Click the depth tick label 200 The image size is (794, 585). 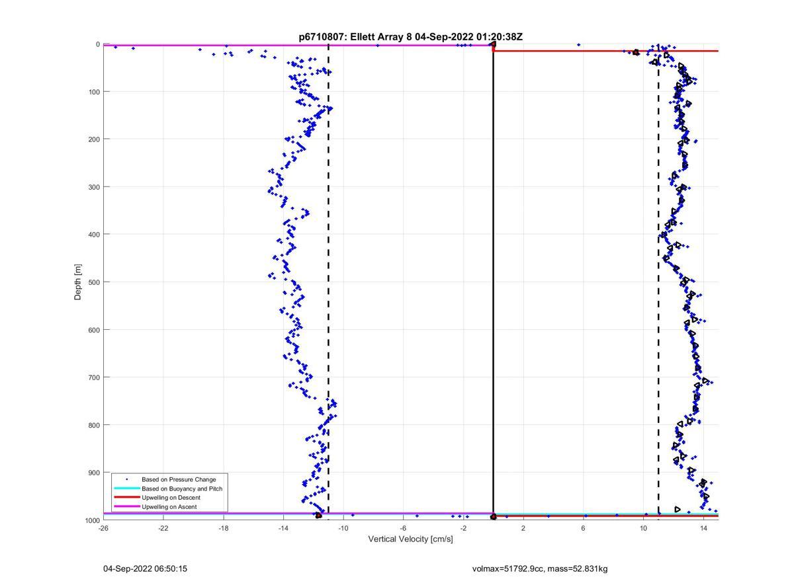click(x=94, y=139)
